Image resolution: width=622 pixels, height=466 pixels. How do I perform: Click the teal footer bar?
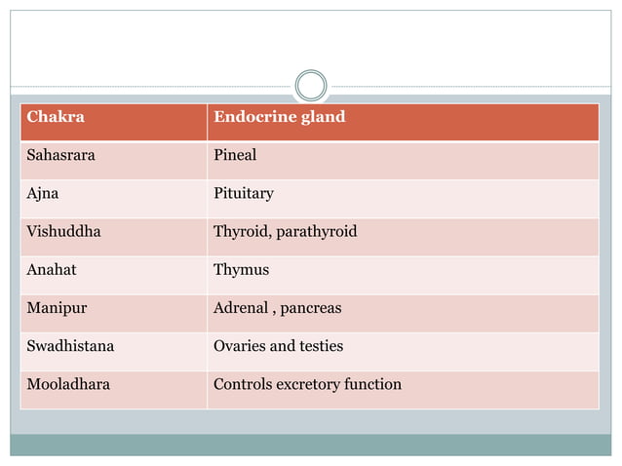pos(311,445)
